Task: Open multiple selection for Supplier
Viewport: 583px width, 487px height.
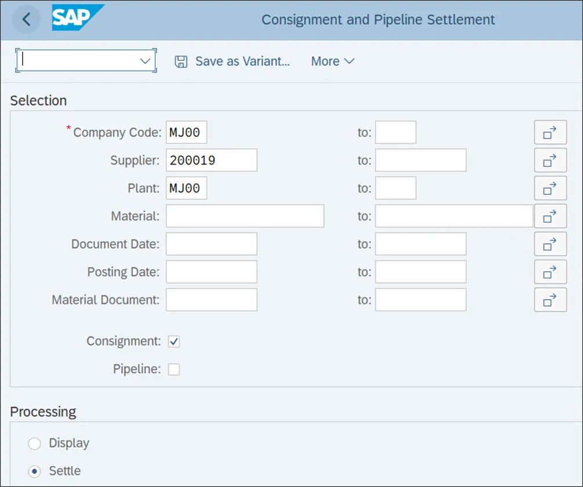Action: [x=550, y=161]
